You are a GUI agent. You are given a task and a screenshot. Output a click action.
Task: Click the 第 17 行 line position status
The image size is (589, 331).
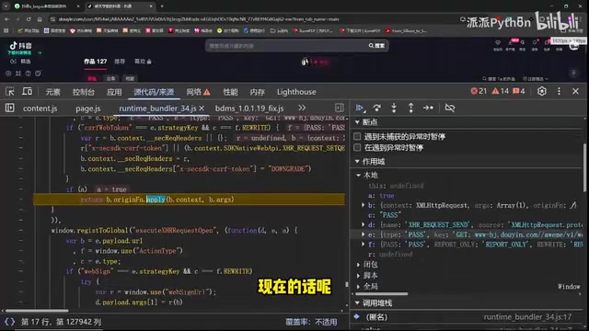coord(61,322)
